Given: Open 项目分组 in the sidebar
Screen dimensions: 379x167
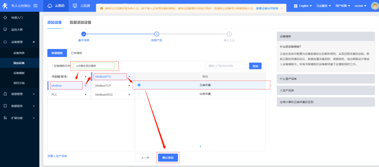Looking at the screenshot, I should click(19, 83).
